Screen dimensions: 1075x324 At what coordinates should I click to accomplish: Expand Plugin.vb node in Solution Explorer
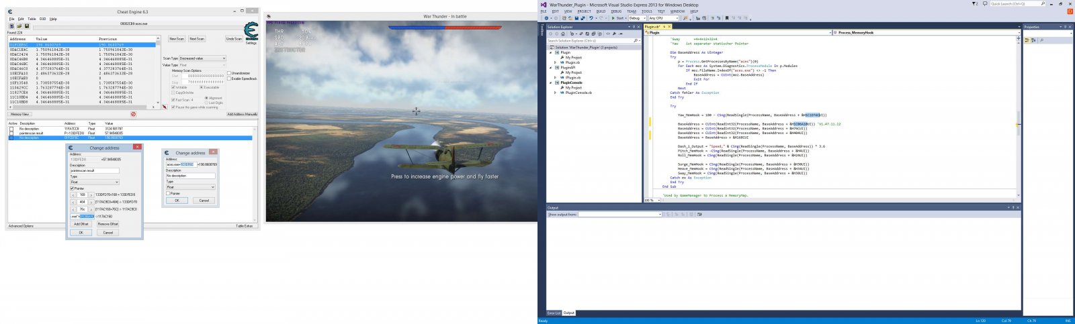click(x=556, y=62)
